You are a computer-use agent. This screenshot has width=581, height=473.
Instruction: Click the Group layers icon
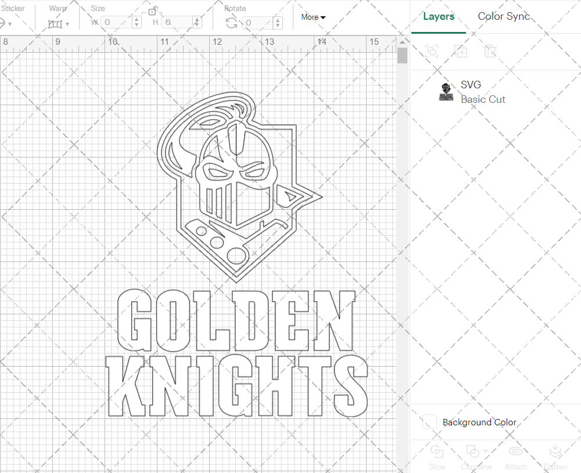tap(432, 52)
